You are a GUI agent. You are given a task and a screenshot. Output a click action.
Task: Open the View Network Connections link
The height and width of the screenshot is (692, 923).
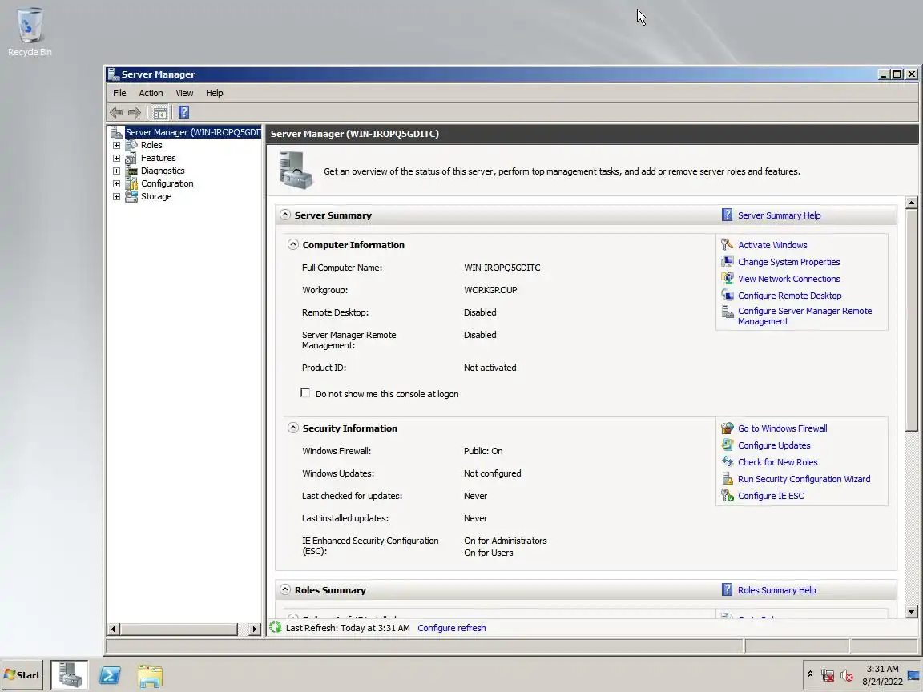(788, 279)
